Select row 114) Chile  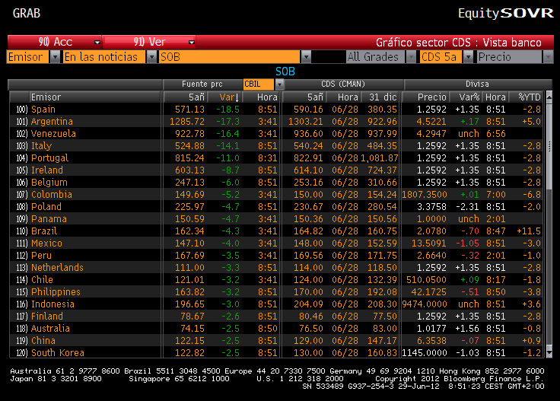(275, 279)
